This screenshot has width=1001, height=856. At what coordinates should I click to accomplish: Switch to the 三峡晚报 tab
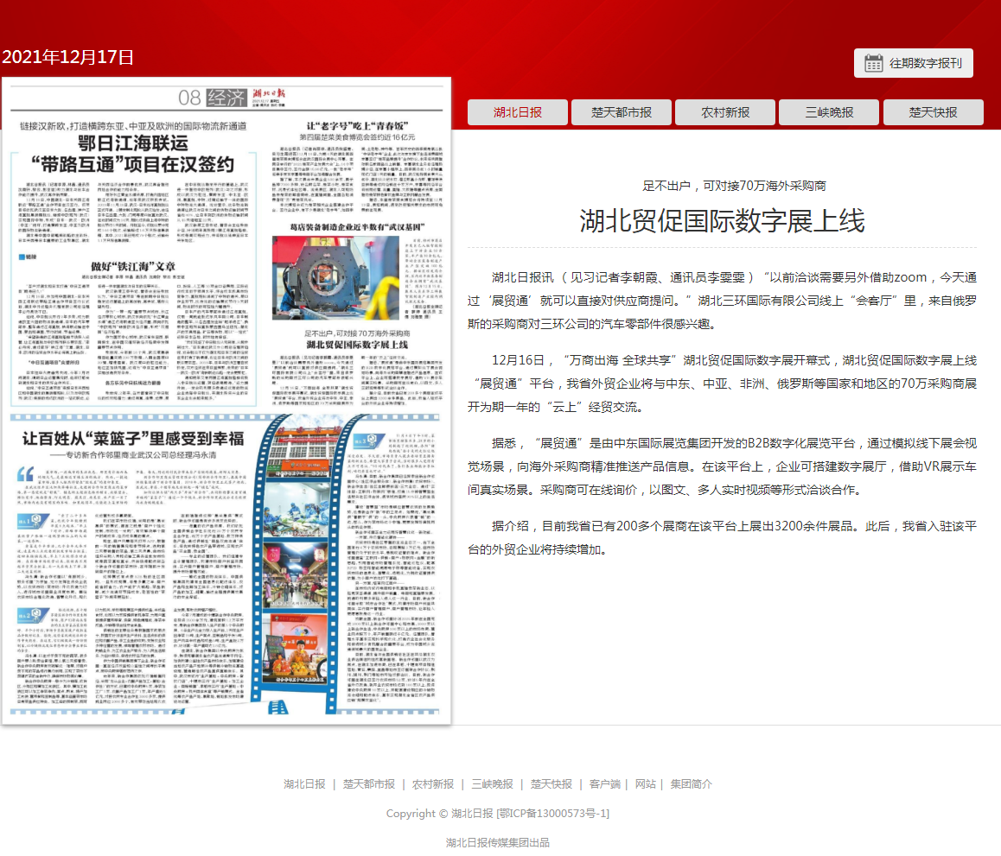pyautogui.click(x=829, y=112)
